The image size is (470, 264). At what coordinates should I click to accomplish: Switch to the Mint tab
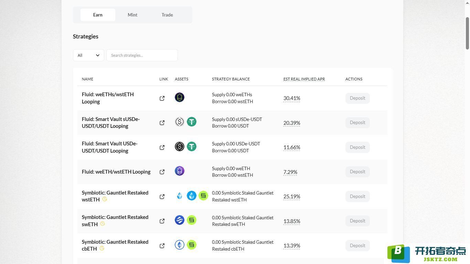point(132,15)
